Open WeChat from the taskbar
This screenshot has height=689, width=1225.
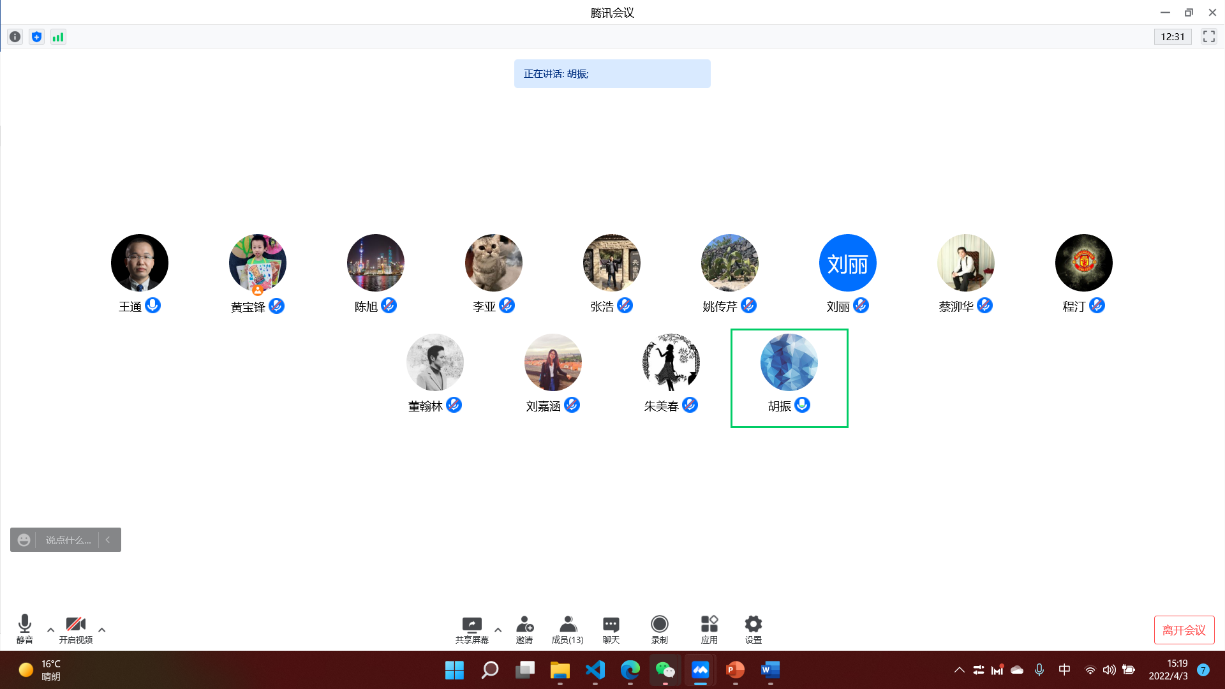coord(665,670)
